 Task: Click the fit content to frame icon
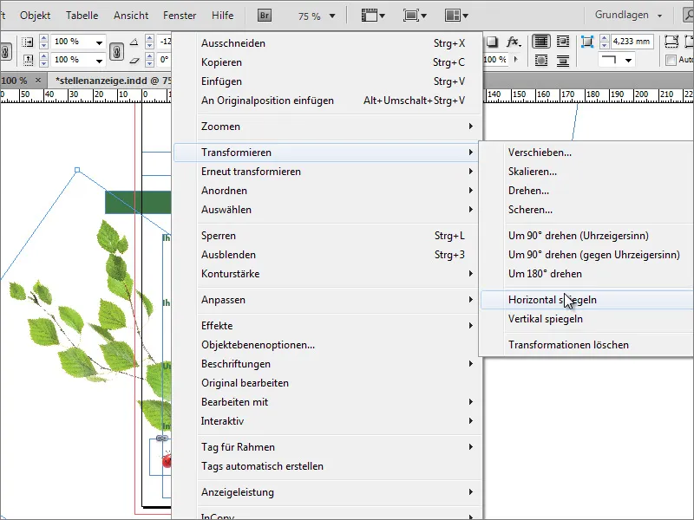671,42
